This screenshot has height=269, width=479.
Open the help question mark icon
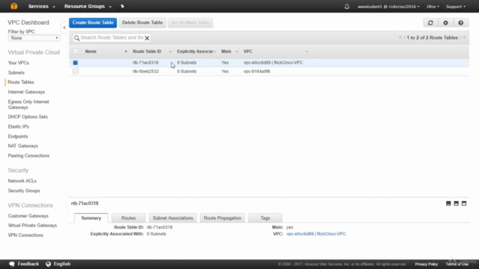(x=461, y=22)
